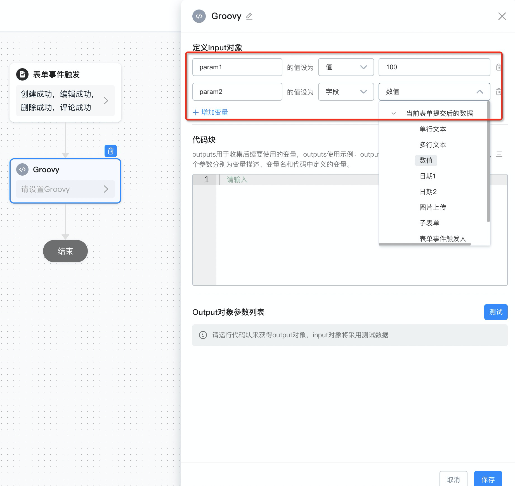Delete the param1 variable row via trash icon
515x486 pixels.
498,67
